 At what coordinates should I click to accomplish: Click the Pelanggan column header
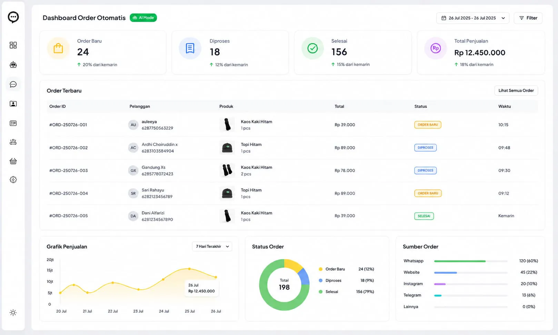140,106
